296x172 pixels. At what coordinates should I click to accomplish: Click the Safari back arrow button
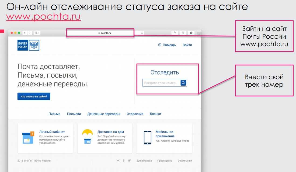pos(25,33)
